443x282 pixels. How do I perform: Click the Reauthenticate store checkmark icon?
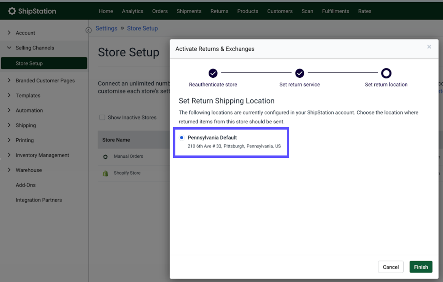pos(213,73)
